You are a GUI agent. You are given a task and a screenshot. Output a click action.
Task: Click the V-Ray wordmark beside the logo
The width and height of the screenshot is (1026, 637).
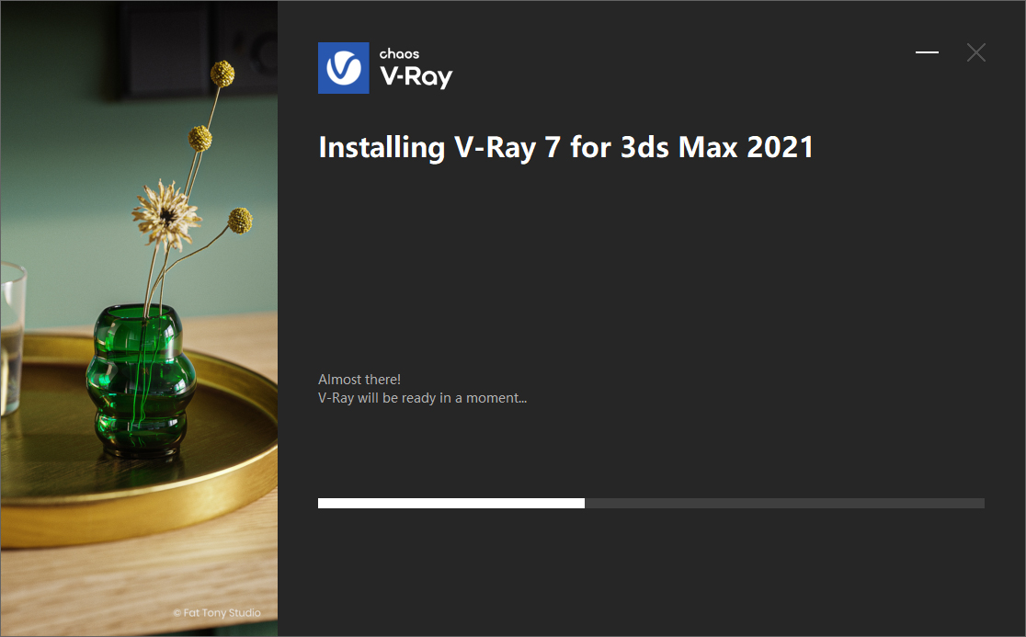pos(416,77)
